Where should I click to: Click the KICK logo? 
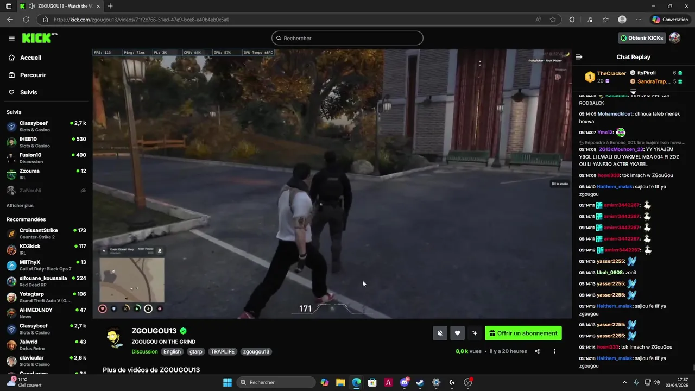[x=40, y=38]
